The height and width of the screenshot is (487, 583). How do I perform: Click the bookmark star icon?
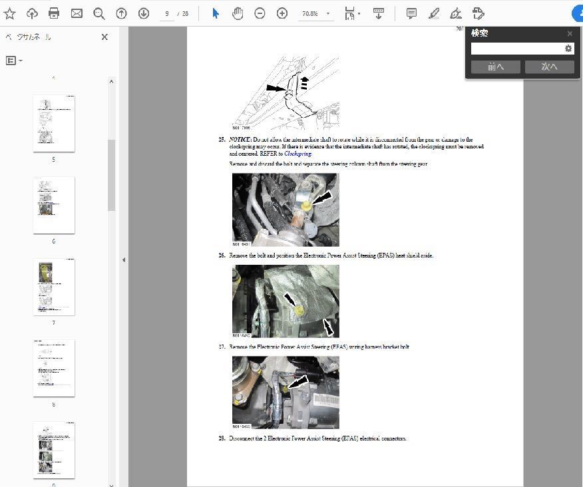pos(10,14)
